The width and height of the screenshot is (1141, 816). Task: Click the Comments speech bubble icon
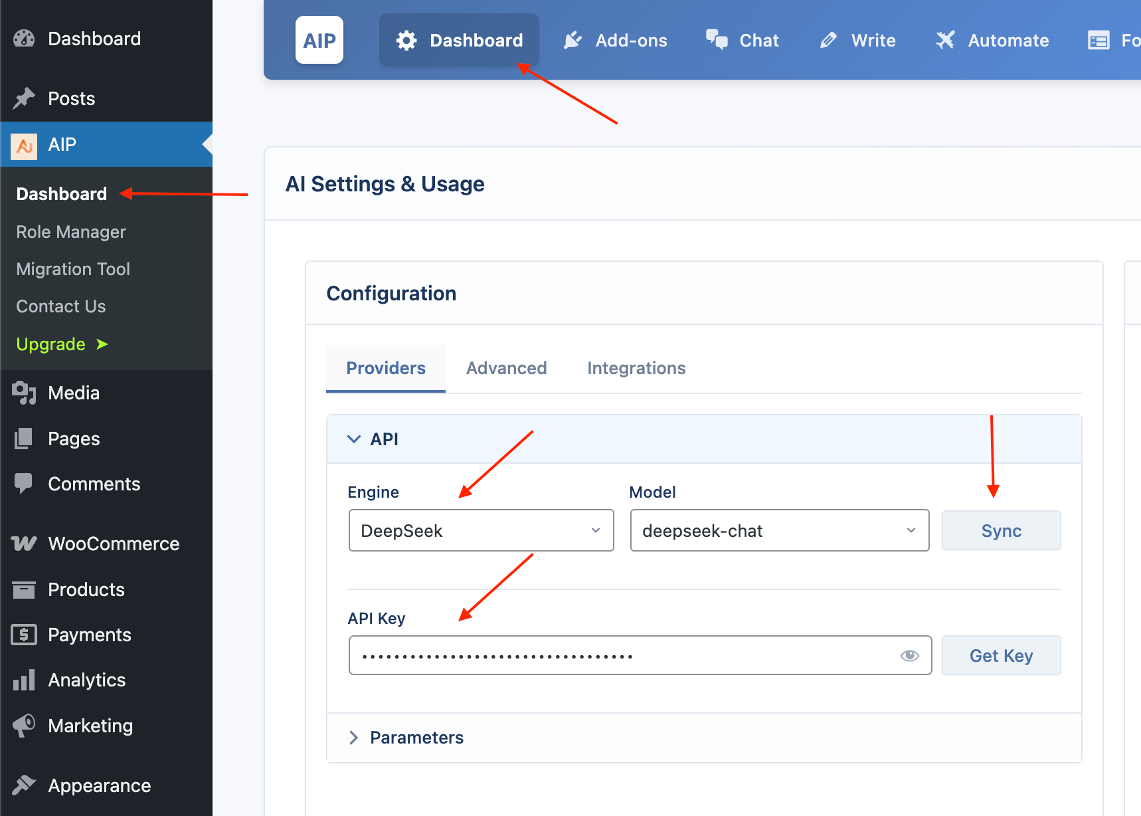coord(24,484)
